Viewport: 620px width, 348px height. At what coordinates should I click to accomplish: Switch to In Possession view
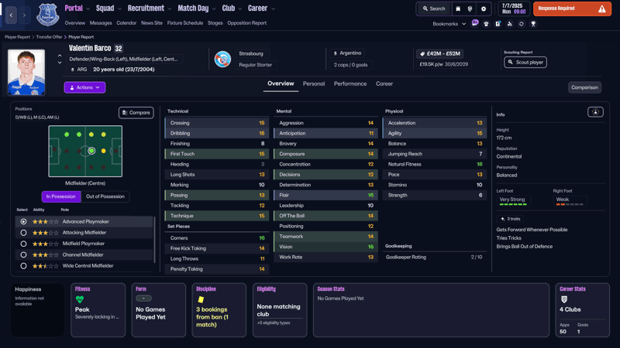pyautogui.click(x=61, y=196)
